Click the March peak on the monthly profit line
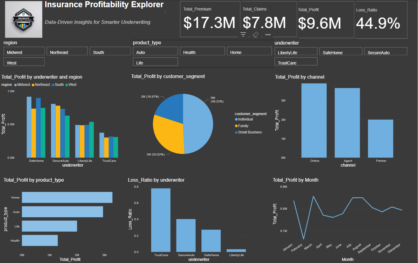This screenshot has width=418, height=263. 313,196
